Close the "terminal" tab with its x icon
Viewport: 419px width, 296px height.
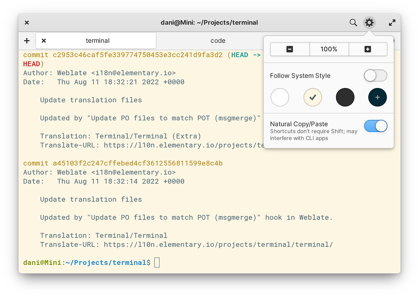(x=44, y=41)
